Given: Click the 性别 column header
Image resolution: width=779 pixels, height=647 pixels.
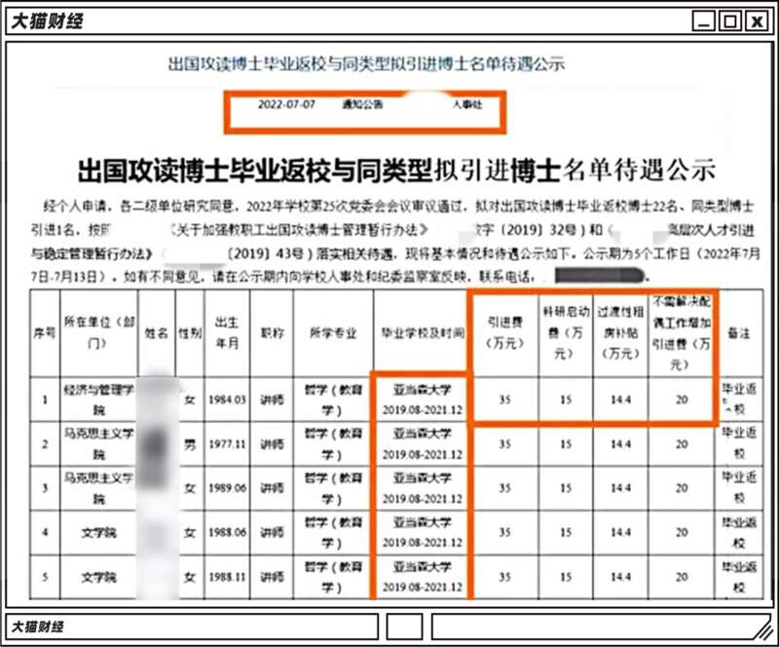Looking at the screenshot, I should point(190,332).
